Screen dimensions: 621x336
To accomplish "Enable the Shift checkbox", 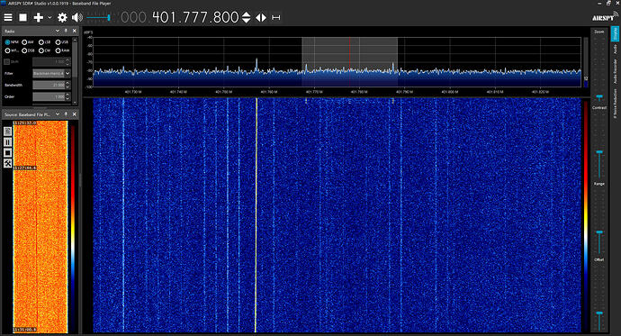I will click(6, 62).
